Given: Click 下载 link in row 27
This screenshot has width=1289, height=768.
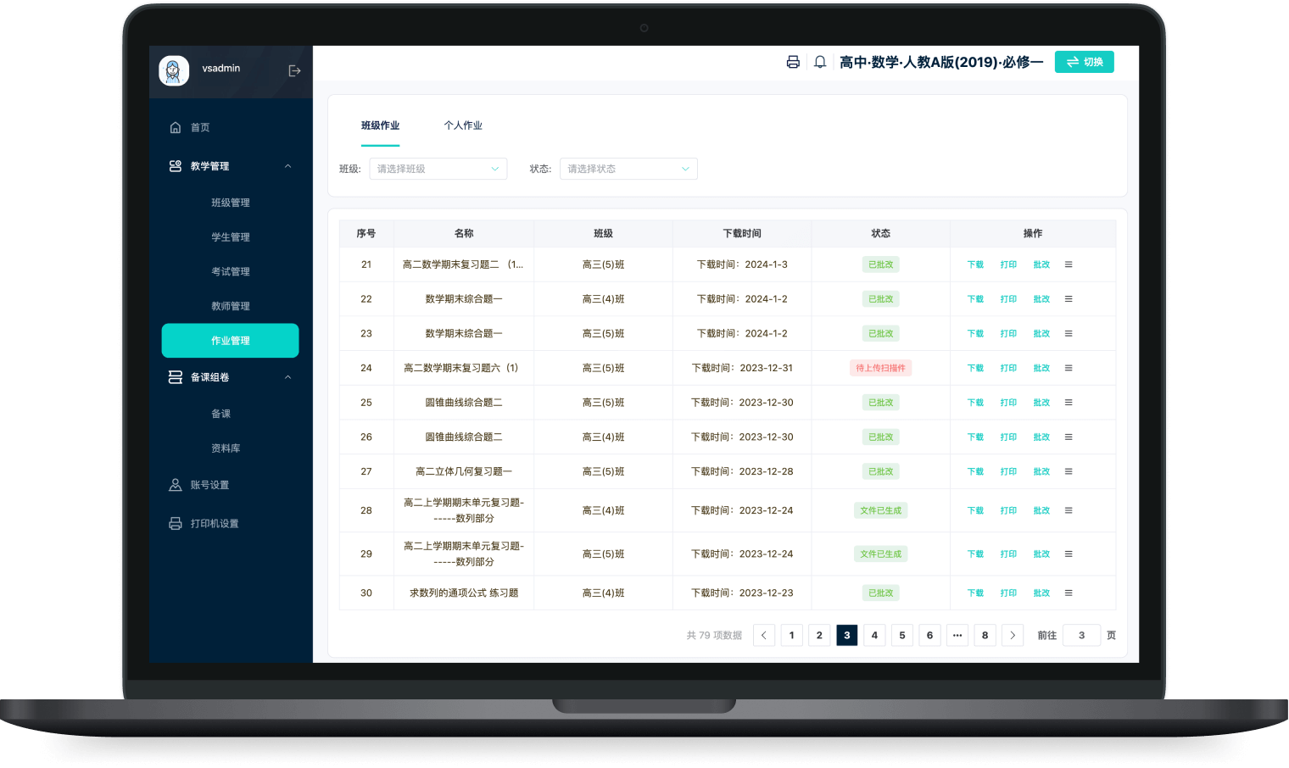Looking at the screenshot, I should (975, 471).
